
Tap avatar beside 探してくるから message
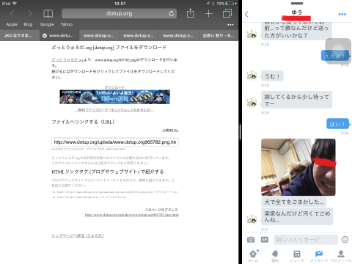click(252, 103)
